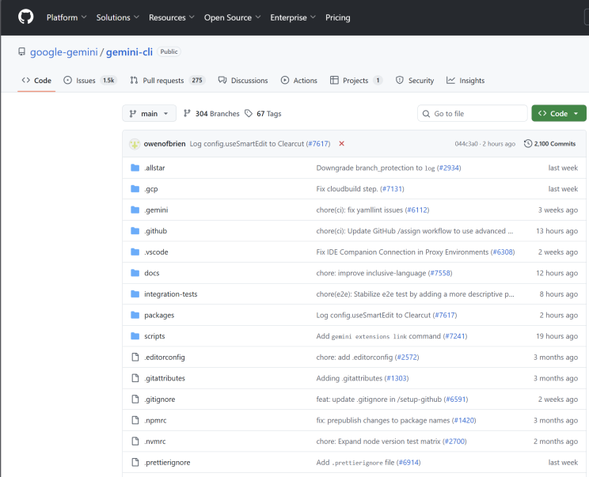Switch to the Pull requests tab
This screenshot has height=477, width=589.
[168, 81]
